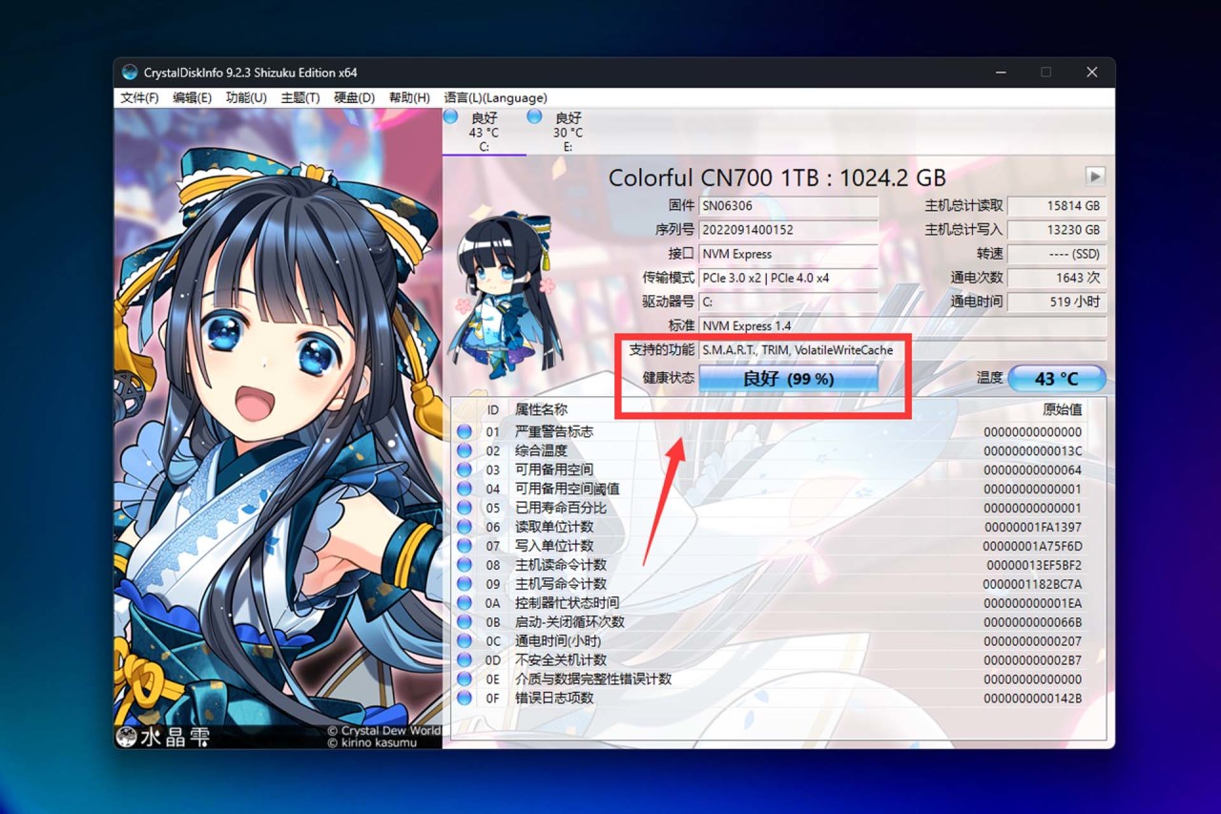Viewport: 1221px width, 814px height.
Task: Click the status orb for 通电时间(小时)
Action: [x=465, y=641]
